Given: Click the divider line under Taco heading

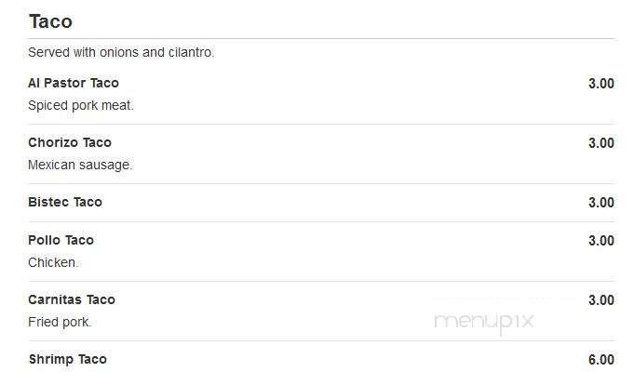Looking at the screenshot, I should pyautogui.click(x=321, y=39).
